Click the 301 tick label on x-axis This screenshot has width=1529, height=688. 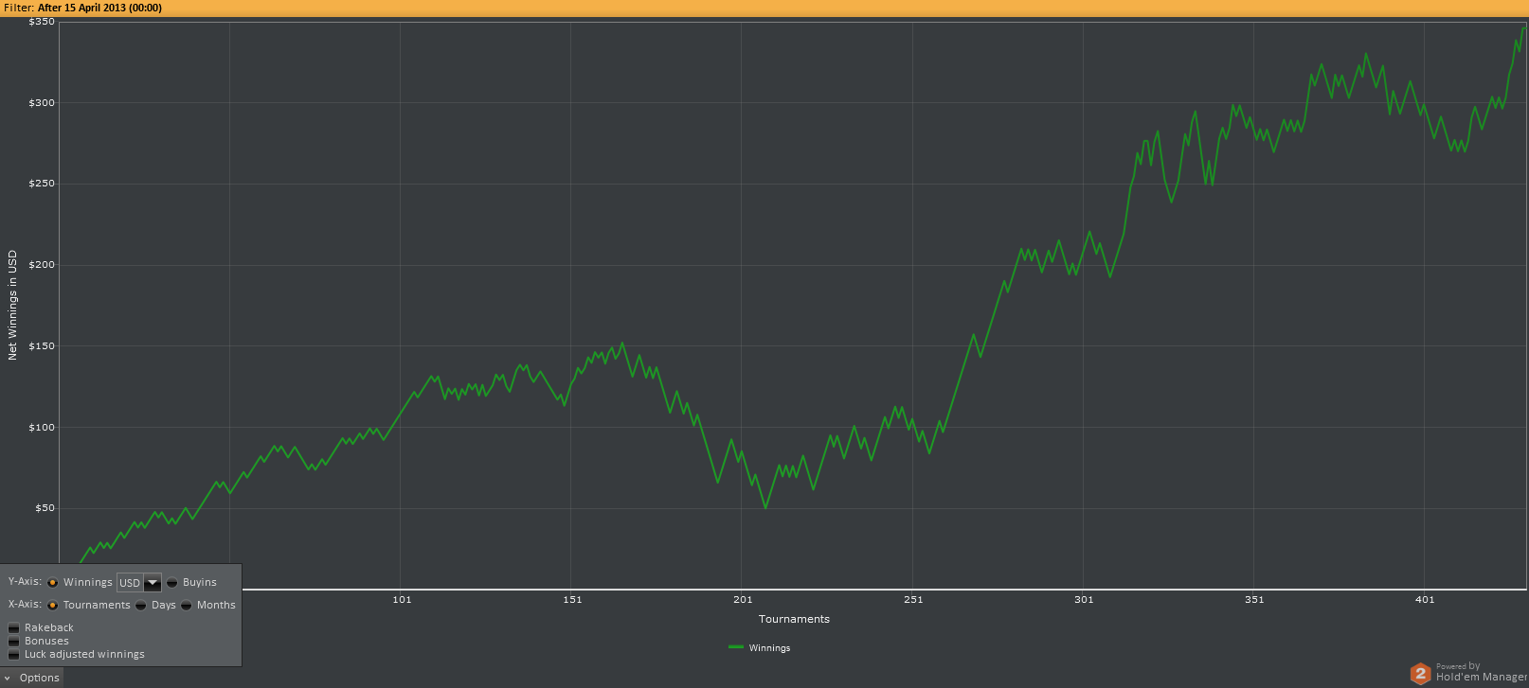click(1084, 599)
